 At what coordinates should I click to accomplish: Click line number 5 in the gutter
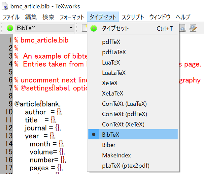pyautogui.click(x=10, y=72)
